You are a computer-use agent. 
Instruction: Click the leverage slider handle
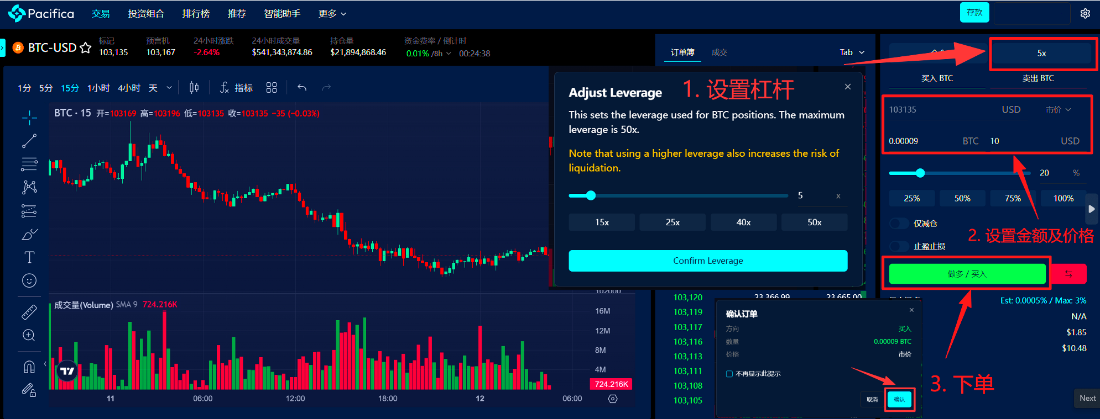(x=591, y=195)
